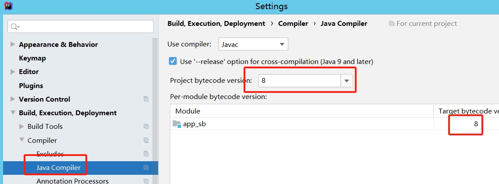Select Plugins in settings tree
499x184 pixels.
[x=31, y=86]
